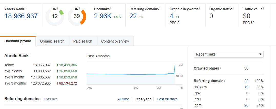This screenshot has width=276, height=109.
Task: Open the info icon beside Referring domains LIVE LINKS heading
Action: coord(42,99)
